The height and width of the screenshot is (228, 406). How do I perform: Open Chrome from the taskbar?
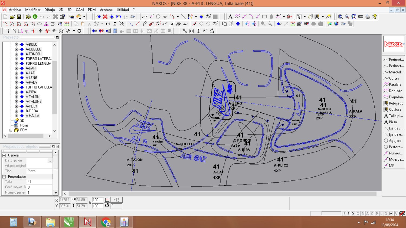pos(106,222)
